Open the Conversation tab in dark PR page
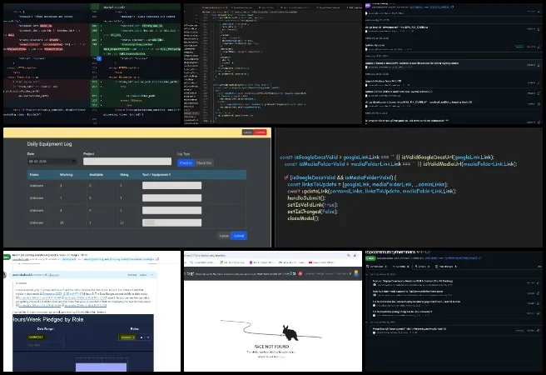 coord(378,267)
